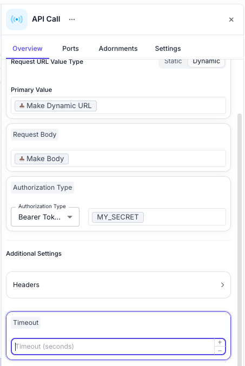Click the Make Body chip
The height and width of the screenshot is (366, 245).
pos(42,159)
